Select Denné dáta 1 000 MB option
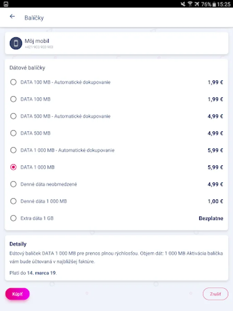 tap(13, 201)
